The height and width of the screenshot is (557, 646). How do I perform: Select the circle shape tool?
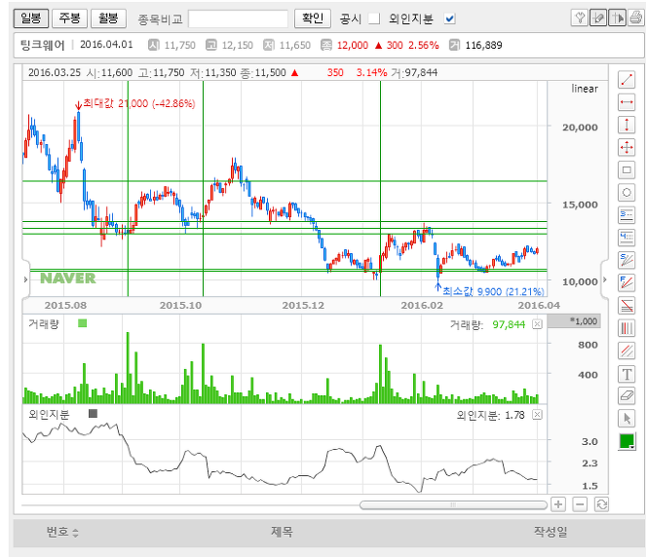pos(627,192)
